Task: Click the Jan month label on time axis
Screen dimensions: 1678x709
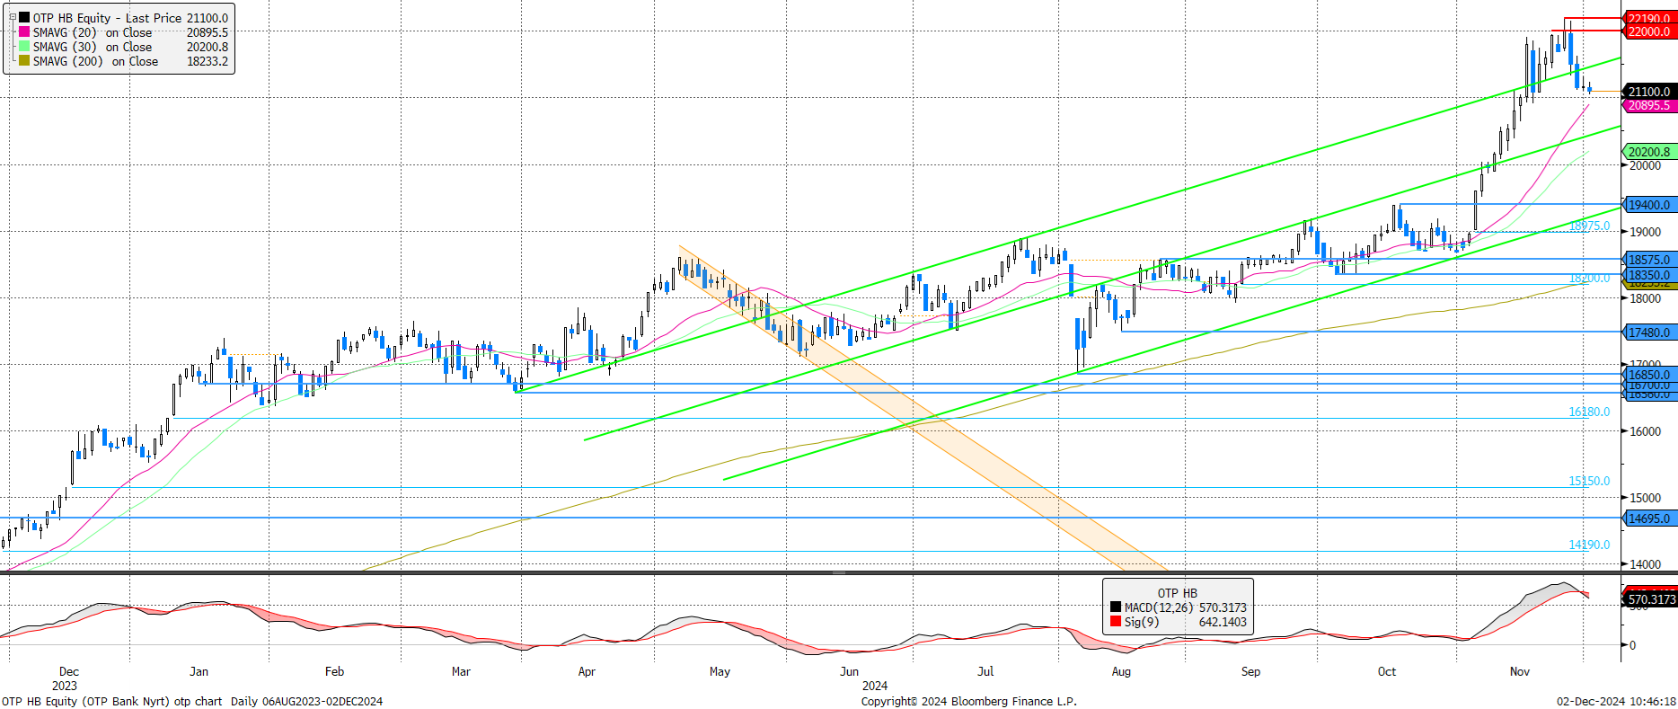Action: point(199,671)
